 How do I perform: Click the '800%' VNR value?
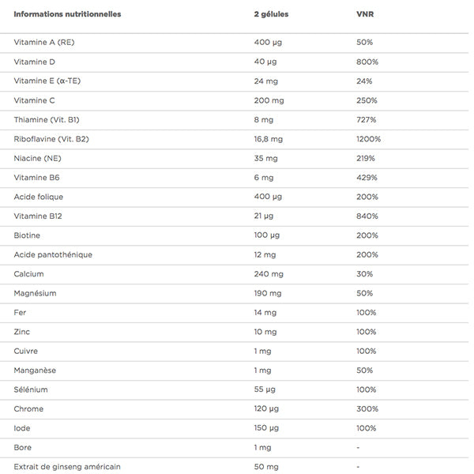[x=367, y=62]
